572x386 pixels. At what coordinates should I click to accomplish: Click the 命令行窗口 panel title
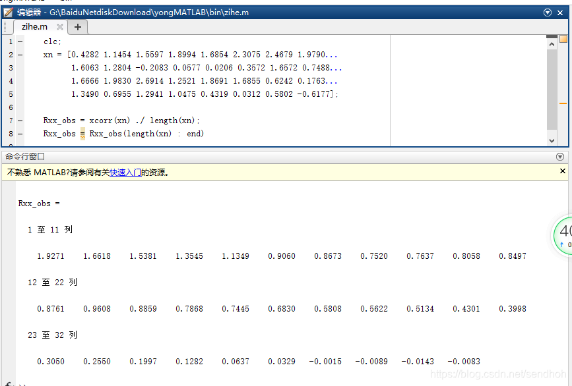pos(25,157)
